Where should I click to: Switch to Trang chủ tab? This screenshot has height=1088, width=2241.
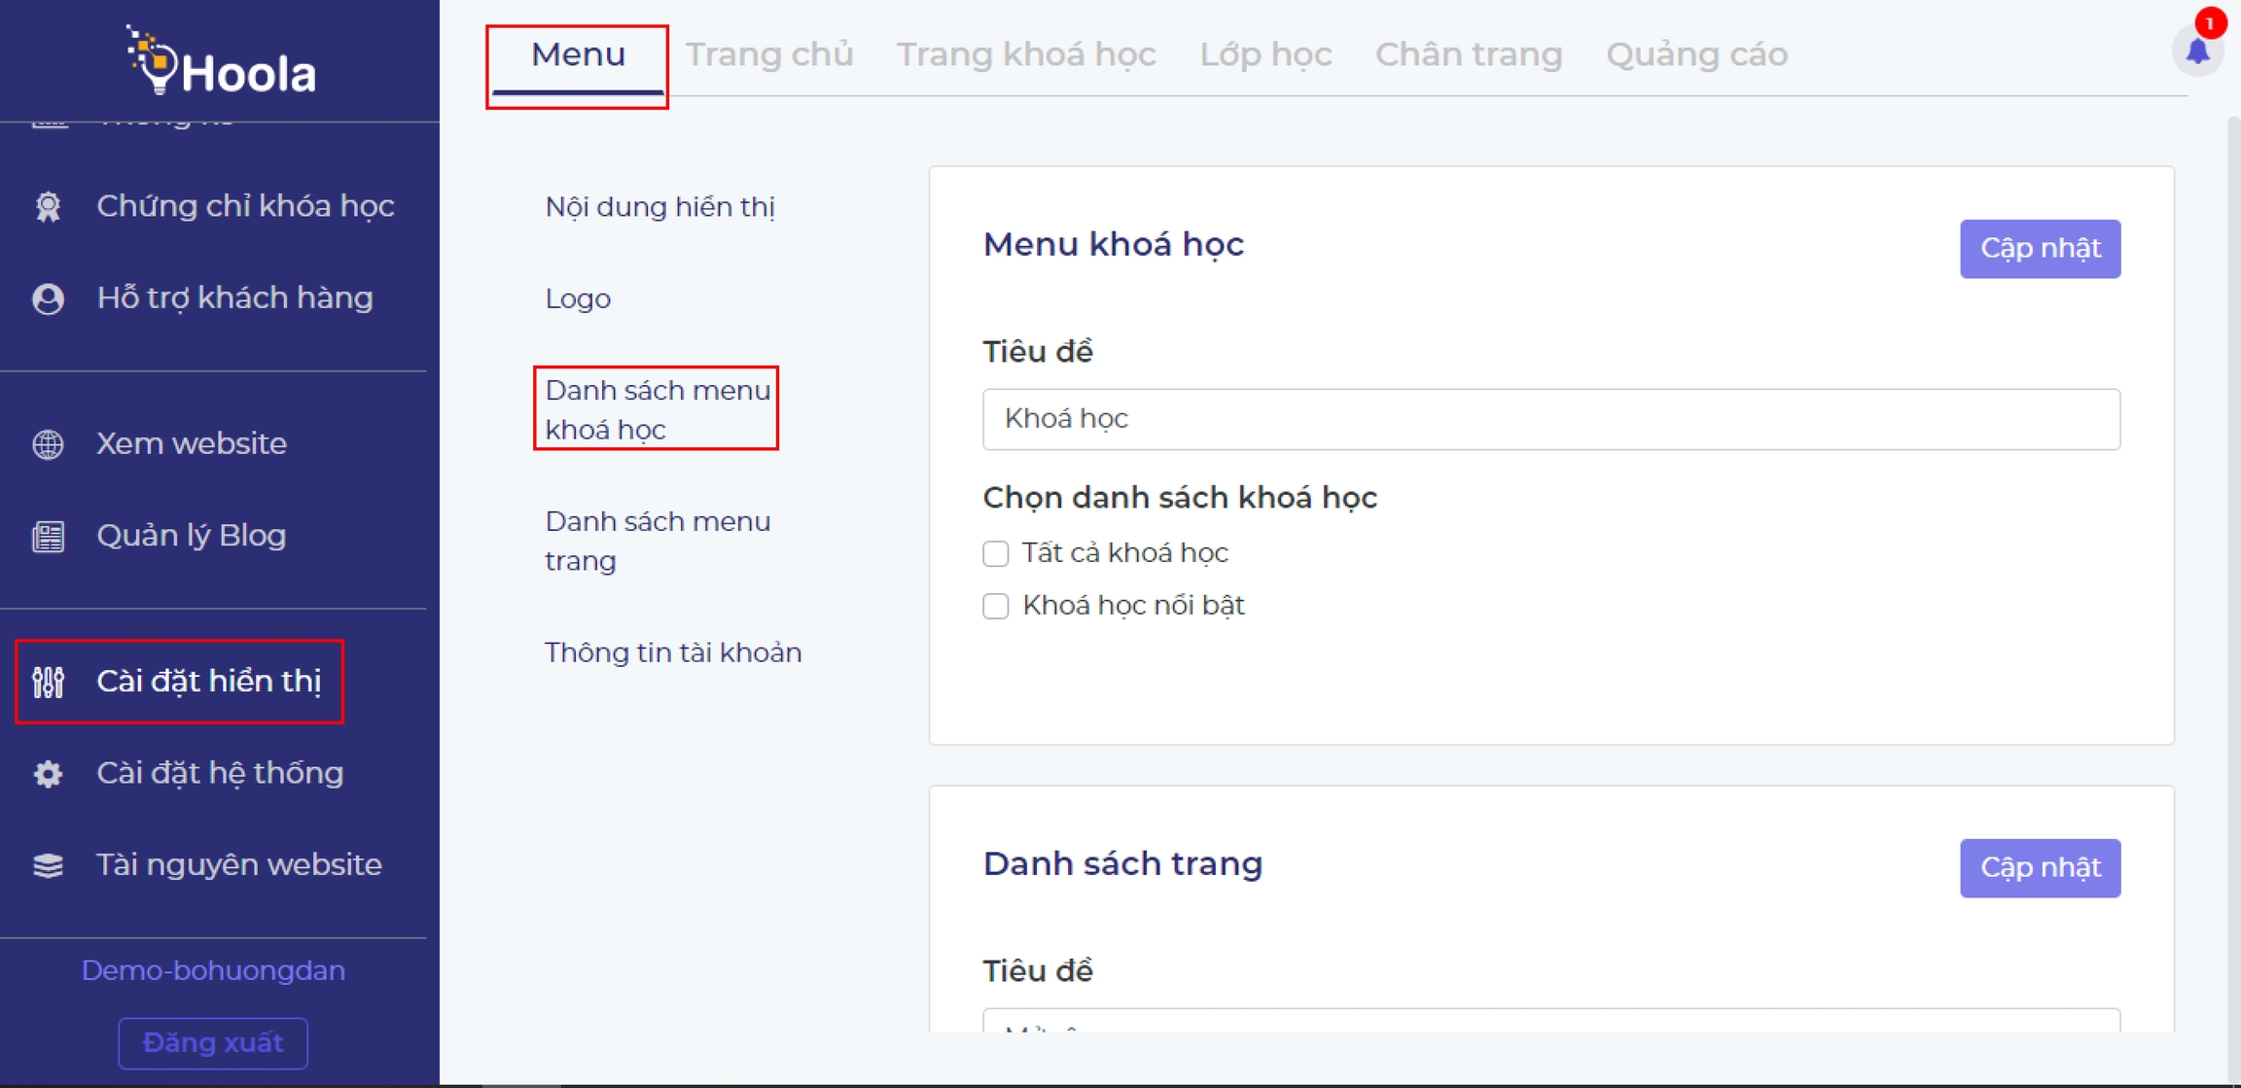pyautogui.click(x=768, y=54)
